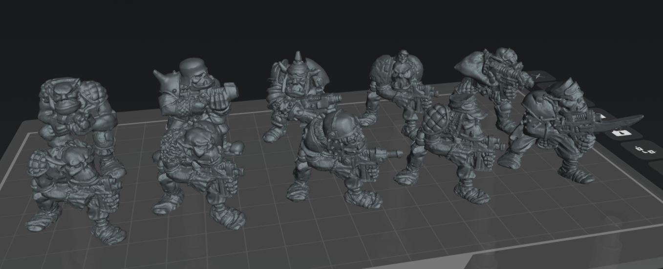663x269 pixels.
Task: Click the plate remove X icon
Action: click(x=538, y=76)
